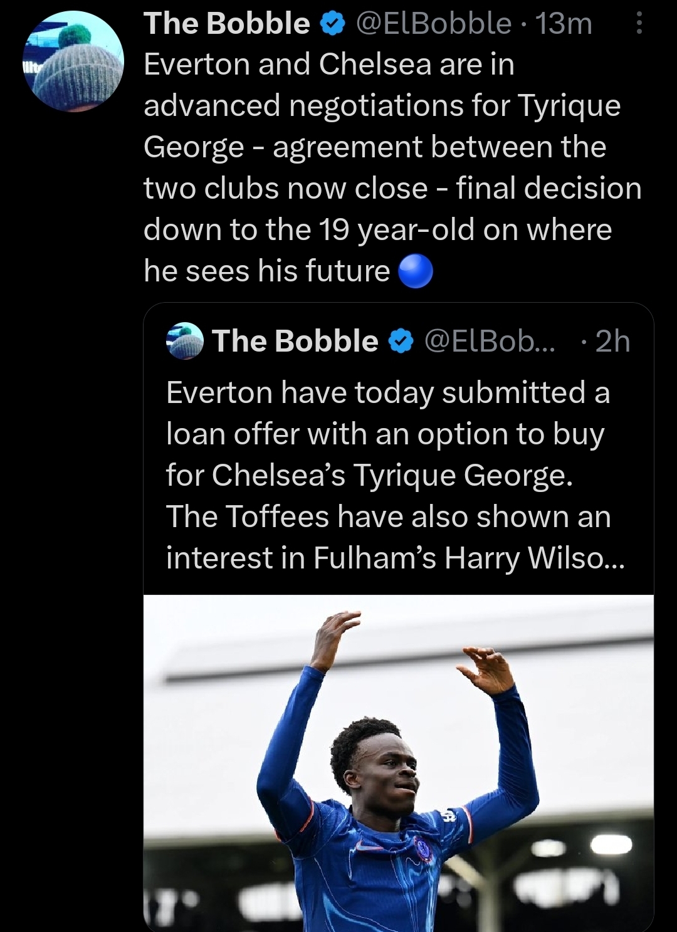Open quoted tweet text about loan offer
The height and width of the screenshot is (932, 677).
coord(387,454)
